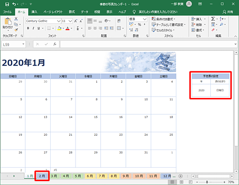Apply fill color using the paint bucket icon
Screen dimensions: 239x185
coord(59,28)
